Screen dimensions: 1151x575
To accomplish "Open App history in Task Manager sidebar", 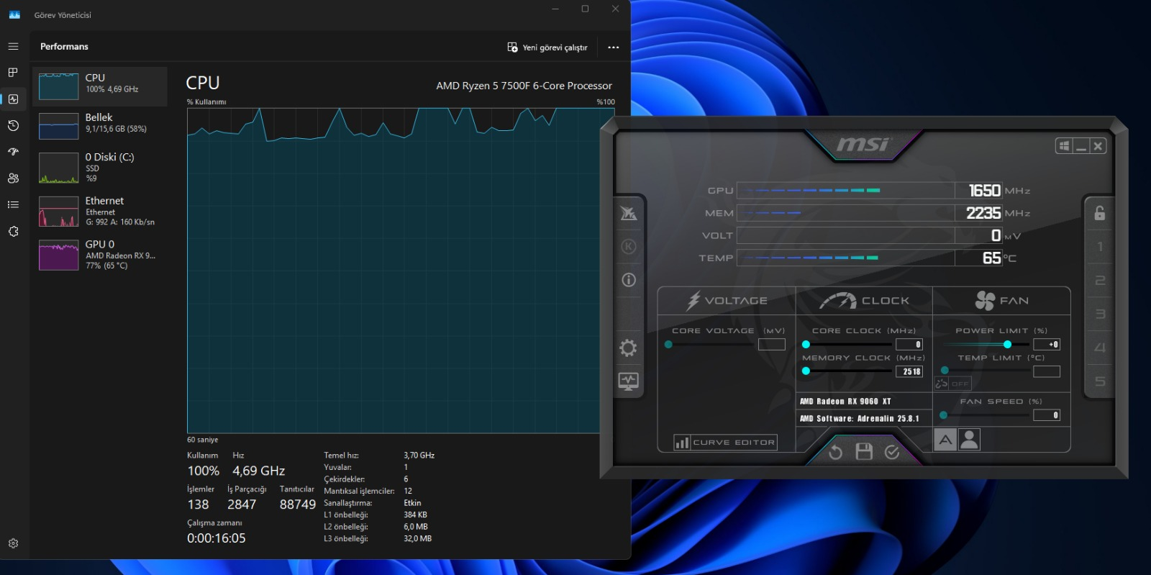I will pos(13,126).
